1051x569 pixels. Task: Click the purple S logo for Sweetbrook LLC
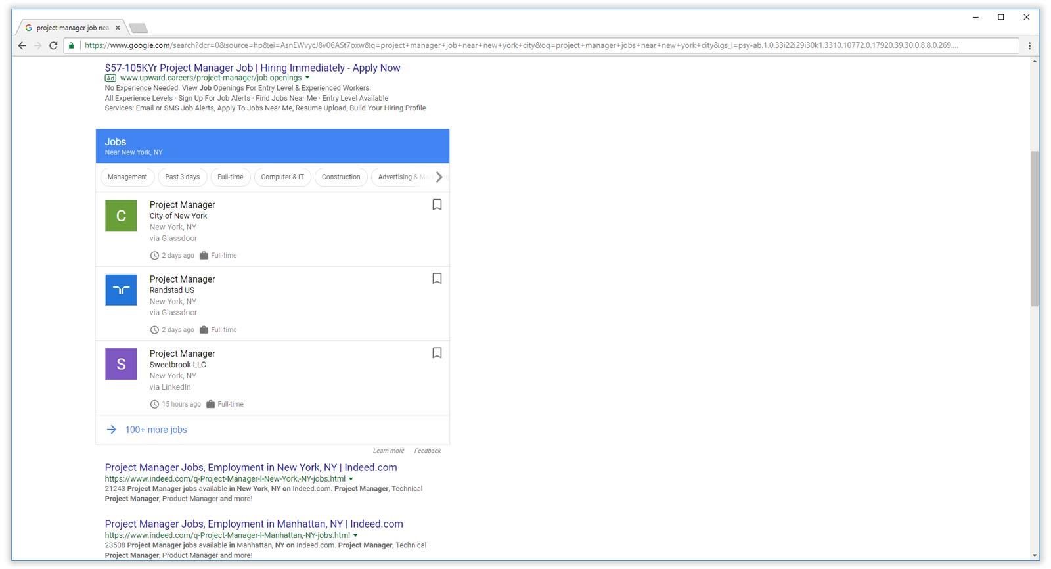pos(121,364)
